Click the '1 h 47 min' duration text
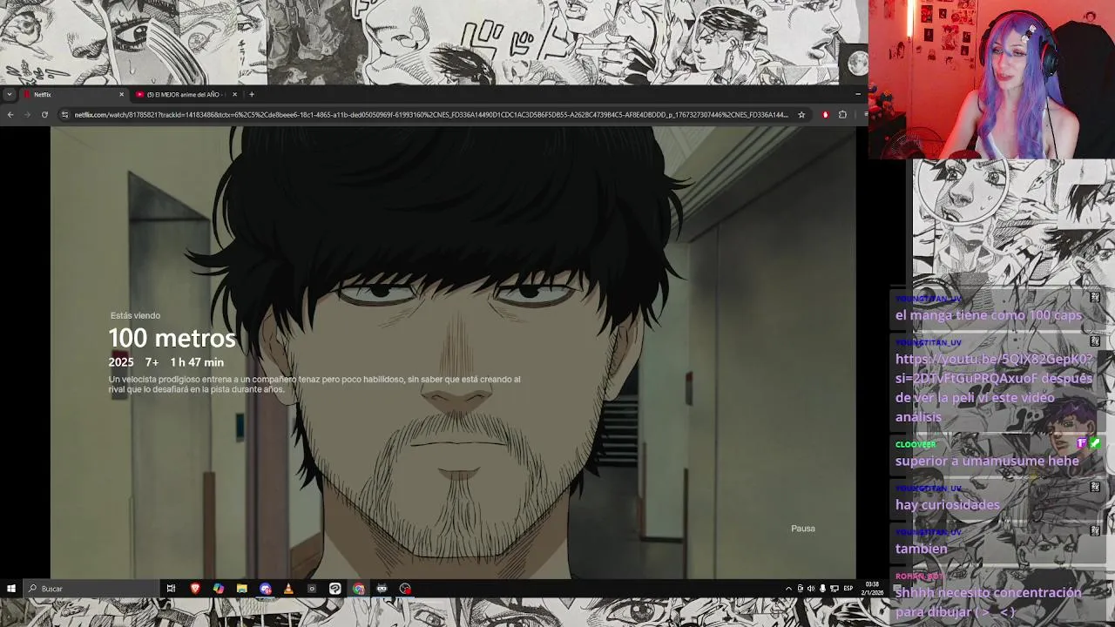1115x627 pixels. [x=197, y=362]
